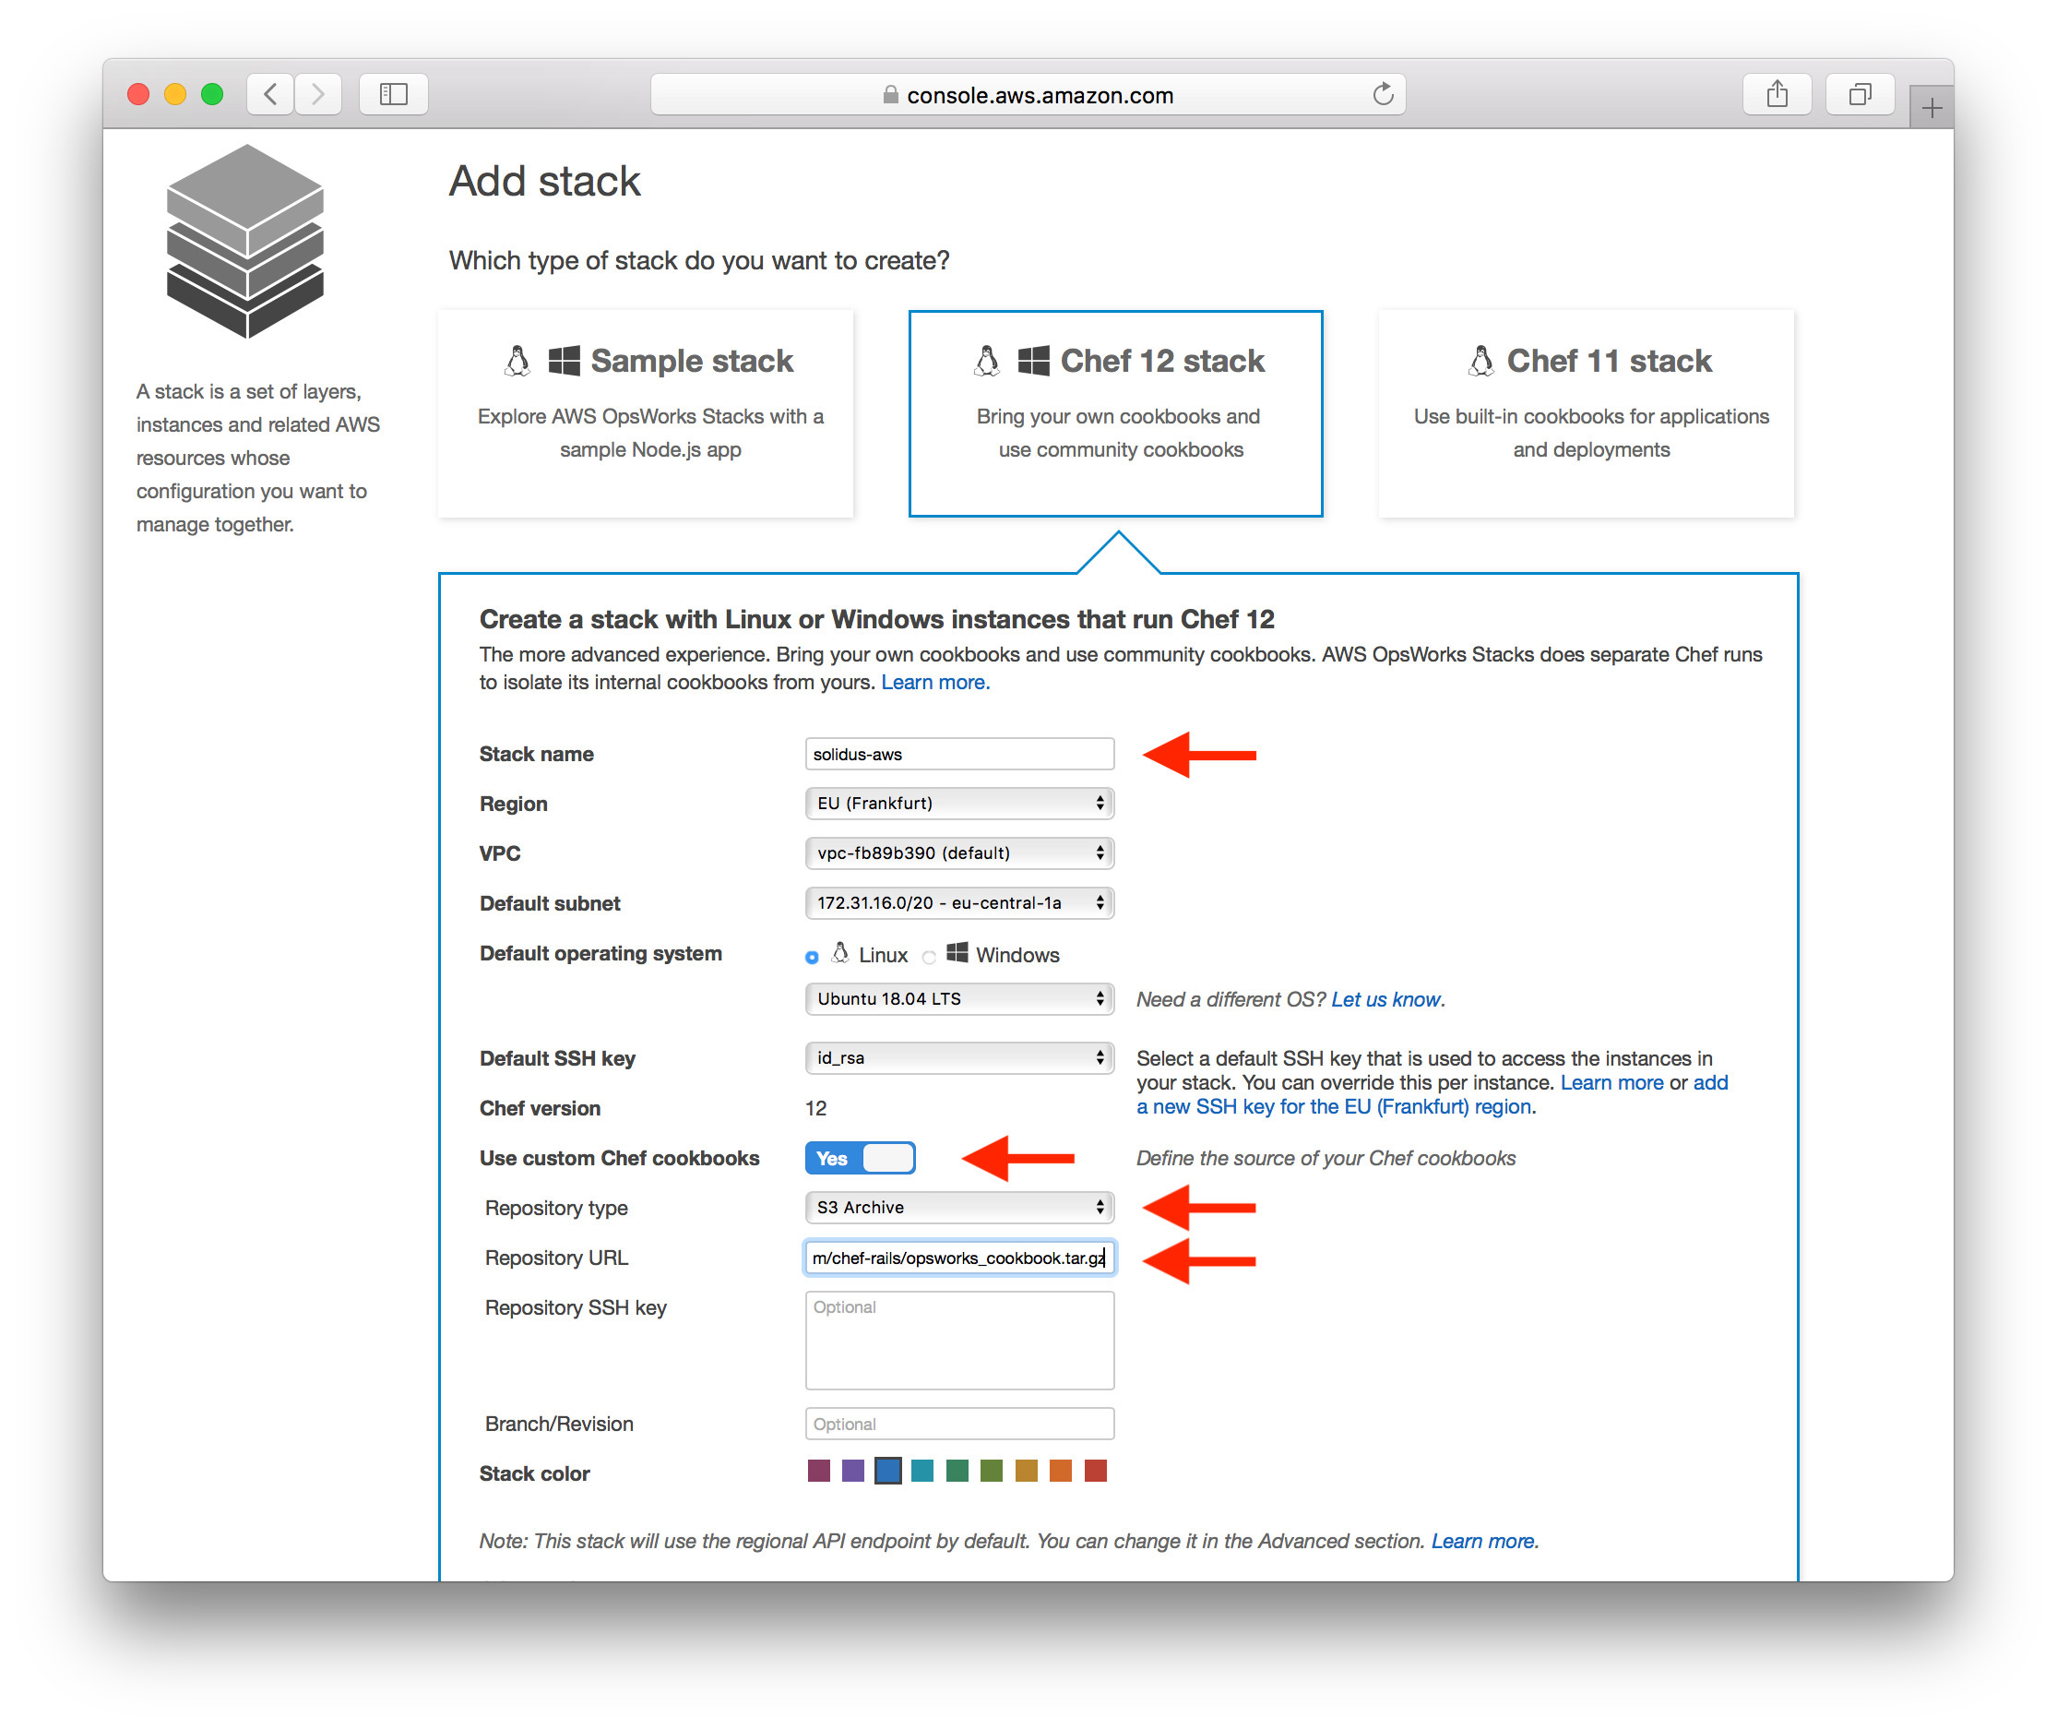Click the penguin icon on Sample stack
The image size is (2057, 1729).
(517, 360)
